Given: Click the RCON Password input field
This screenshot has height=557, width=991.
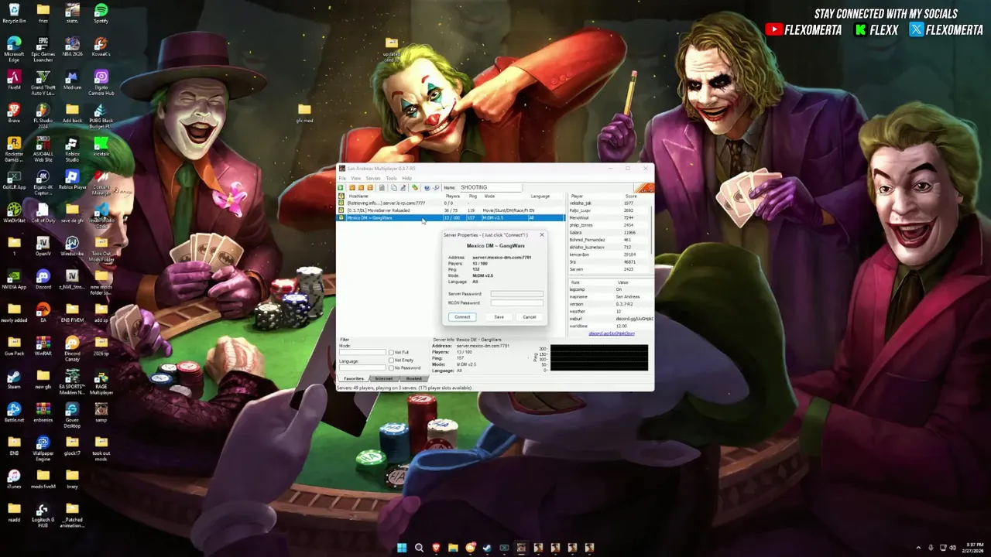Looking at the screenshot, I should pos(516,302).
